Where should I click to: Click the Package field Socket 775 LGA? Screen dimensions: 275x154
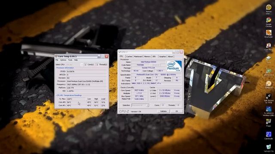[148, 68]
